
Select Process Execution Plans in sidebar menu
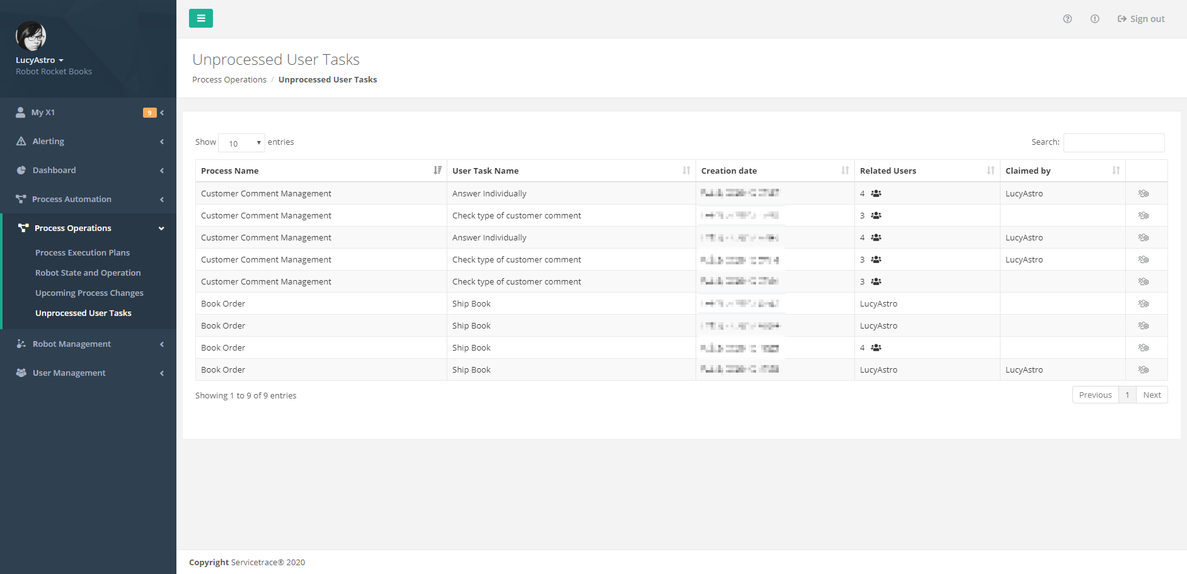pos(83,252)
